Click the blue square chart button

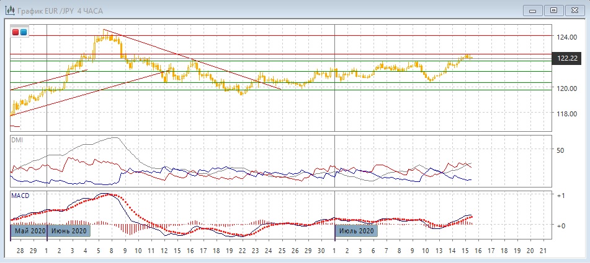click(x=24, y=32)
